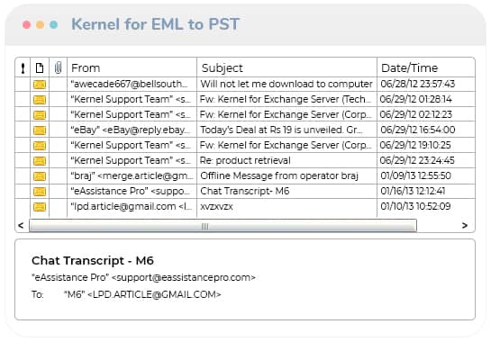Image resolution: width=491 pixels, height=342 pixels.
Task: Click envelope icon of braj email row
Action: [x=40, y=176]
